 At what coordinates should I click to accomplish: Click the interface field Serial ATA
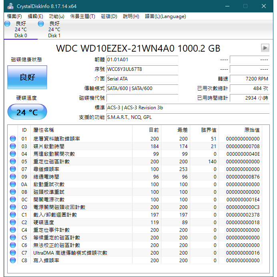143,79
